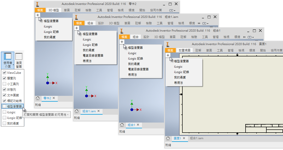Open the 草圖 tab in the 圖面1 window
Viewport: 283px width, 150px height.
coord(209,50)
